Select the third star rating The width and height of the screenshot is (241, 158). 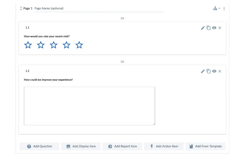click(x=53, y=45)
